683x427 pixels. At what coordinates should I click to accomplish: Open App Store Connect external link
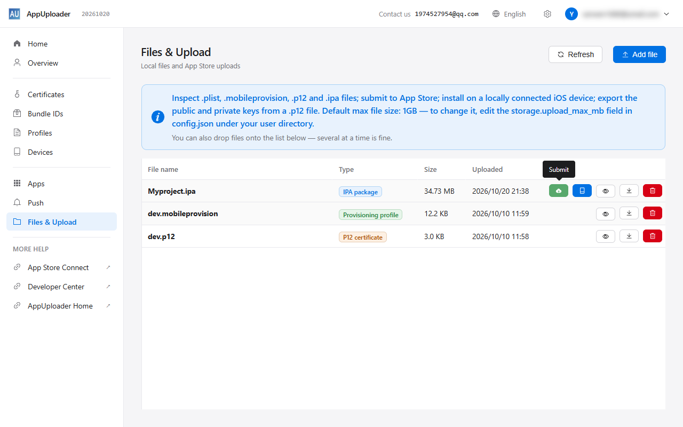(x=61, y=267)
